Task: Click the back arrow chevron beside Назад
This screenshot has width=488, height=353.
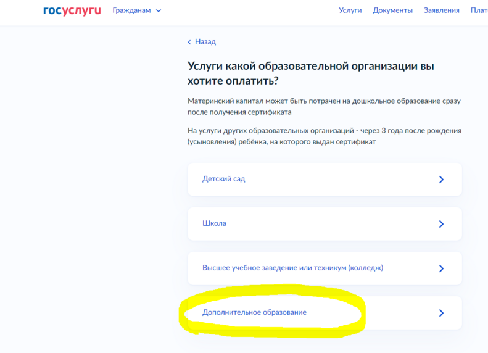Action: (x=189, y=42)
